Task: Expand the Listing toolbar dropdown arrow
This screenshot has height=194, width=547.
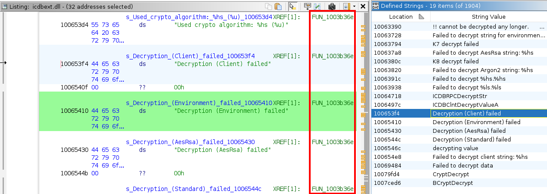Action: coord(355,7)
